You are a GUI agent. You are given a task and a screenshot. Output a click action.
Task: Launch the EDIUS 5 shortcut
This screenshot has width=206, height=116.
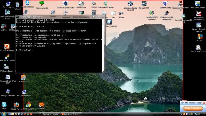4,27
